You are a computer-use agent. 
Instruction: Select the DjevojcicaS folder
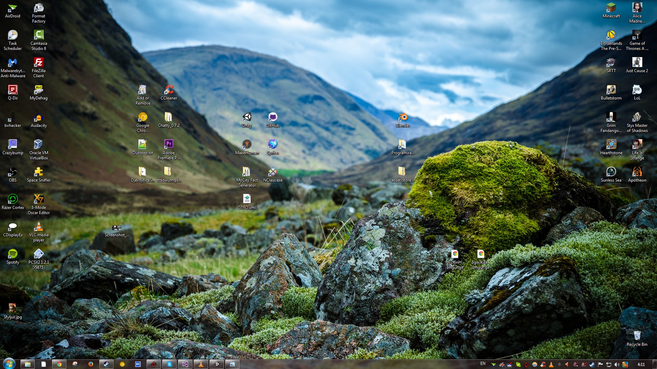click(143, 175)
